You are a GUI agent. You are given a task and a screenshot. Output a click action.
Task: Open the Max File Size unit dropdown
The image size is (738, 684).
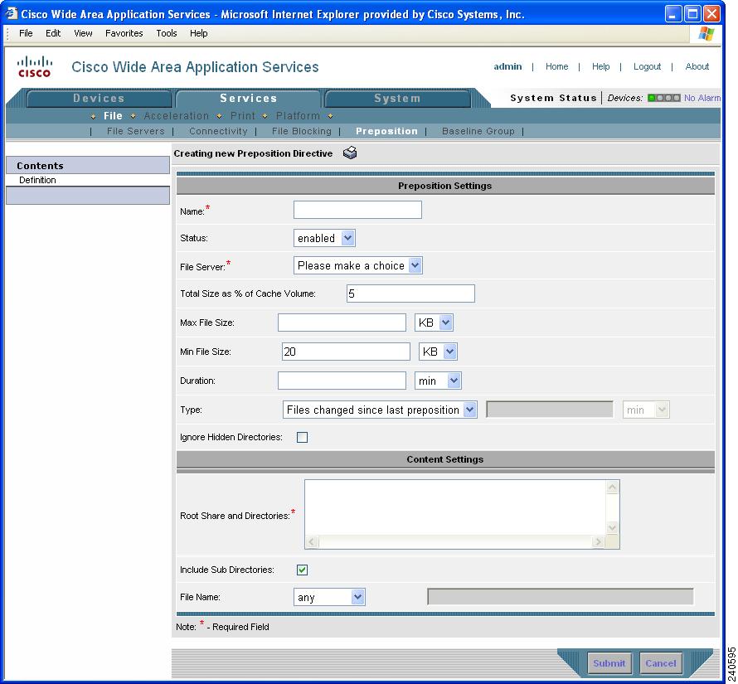[x=434, y=323]
